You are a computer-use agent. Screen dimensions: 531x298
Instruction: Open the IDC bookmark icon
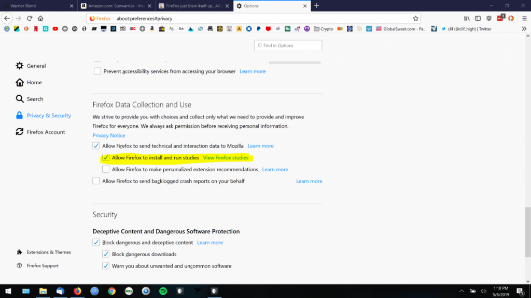click(x=133, y=29)
